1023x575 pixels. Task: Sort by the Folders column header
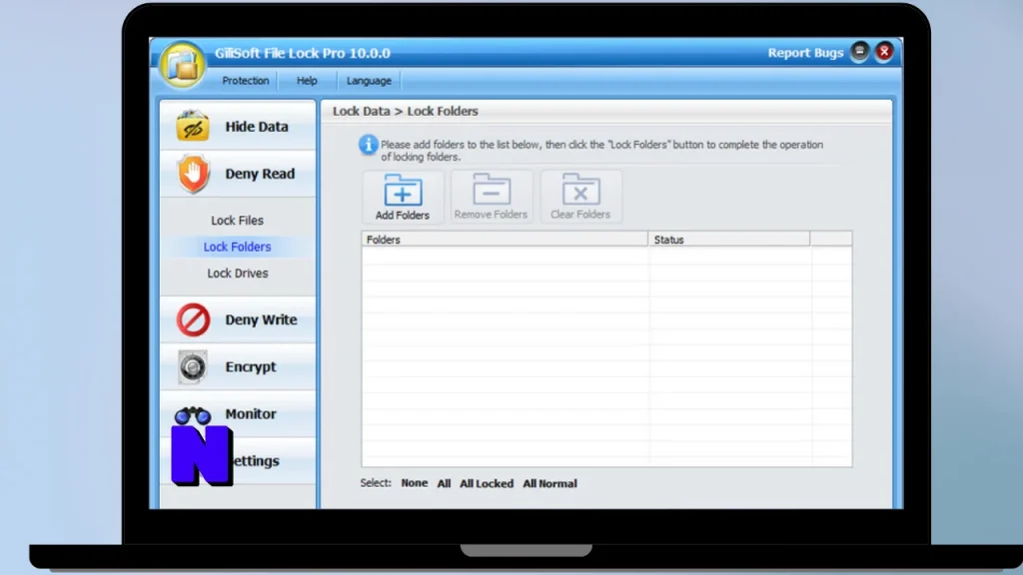coord(505,240)
